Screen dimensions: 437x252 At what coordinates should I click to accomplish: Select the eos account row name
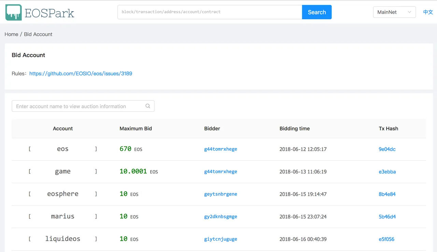click(63, 149)
